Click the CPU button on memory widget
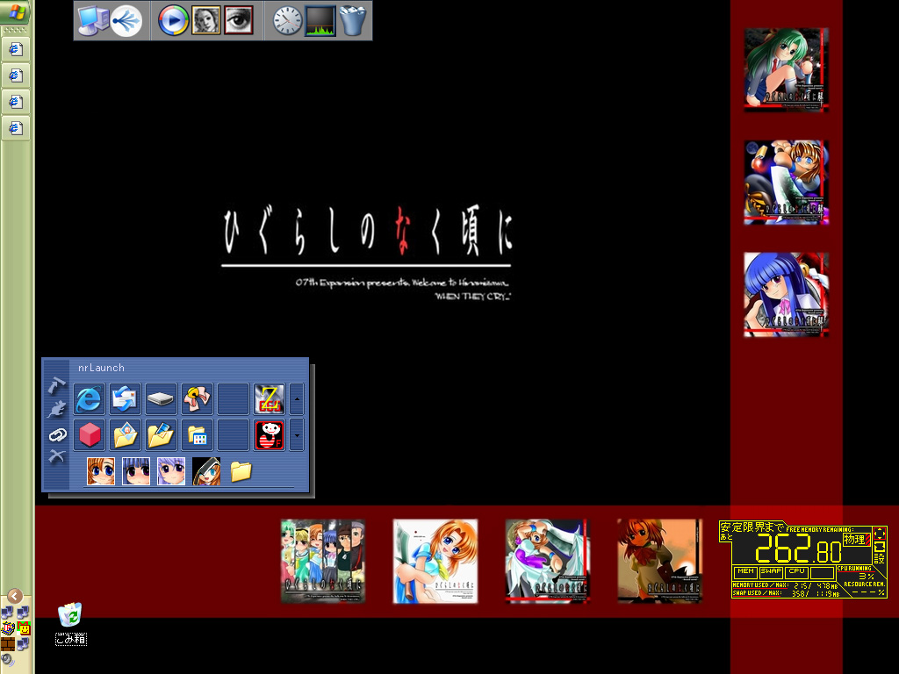This screenshot has width=899, height=674. [x=796, y=571]
